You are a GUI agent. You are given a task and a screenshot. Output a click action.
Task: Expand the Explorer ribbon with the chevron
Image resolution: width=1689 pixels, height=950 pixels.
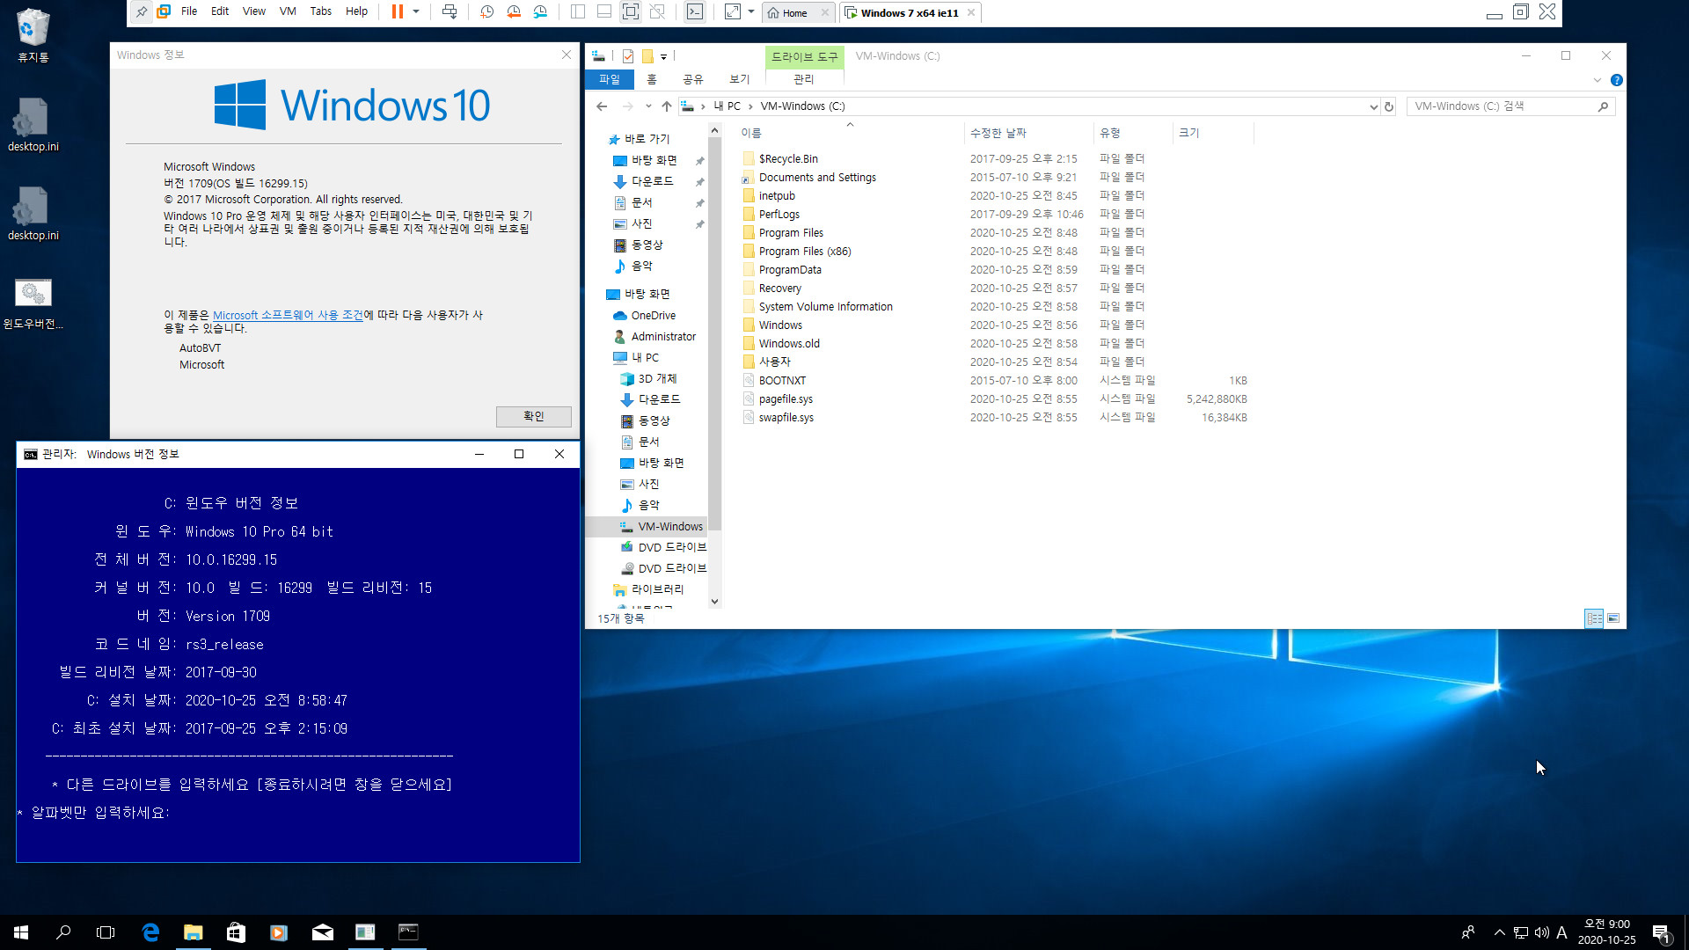tap(1598, 80)
